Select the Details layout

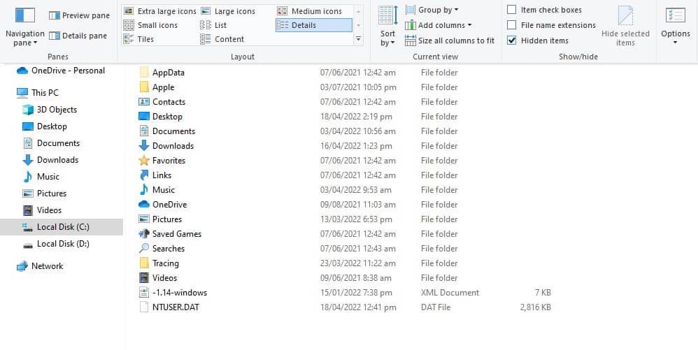314,25
